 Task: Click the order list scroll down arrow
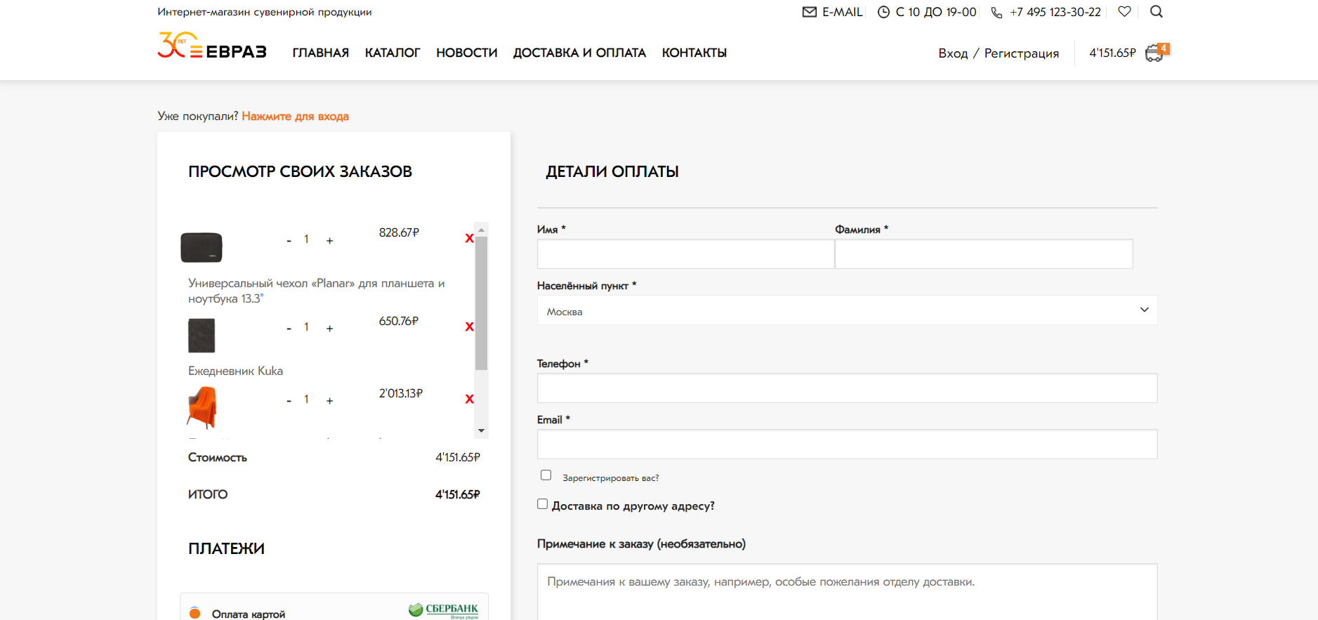pos(481,430)
